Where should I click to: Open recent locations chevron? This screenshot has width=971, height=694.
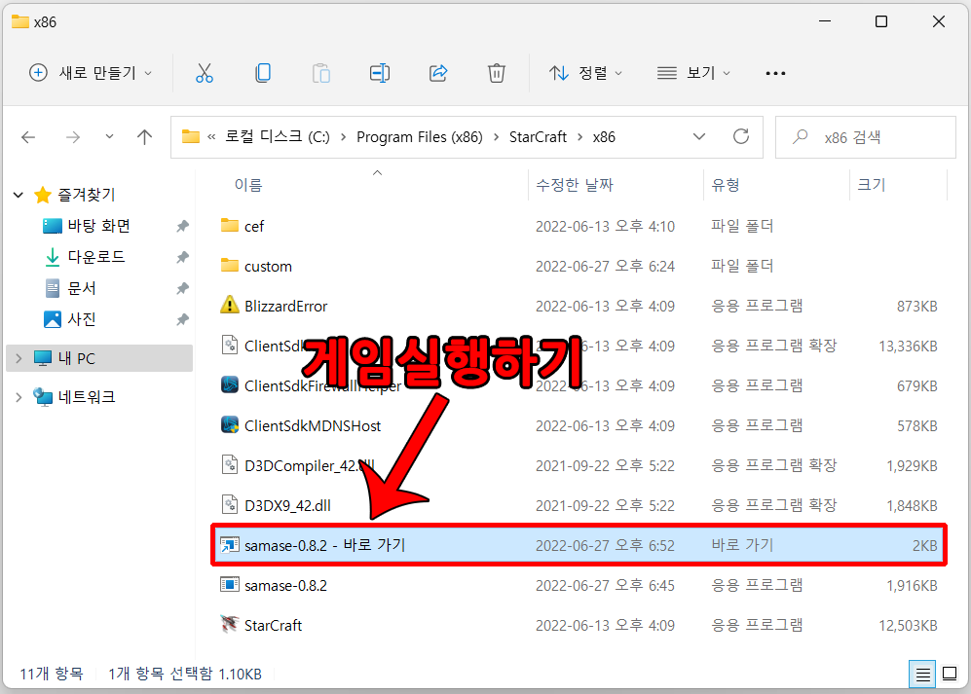click(x=109, y=137)
